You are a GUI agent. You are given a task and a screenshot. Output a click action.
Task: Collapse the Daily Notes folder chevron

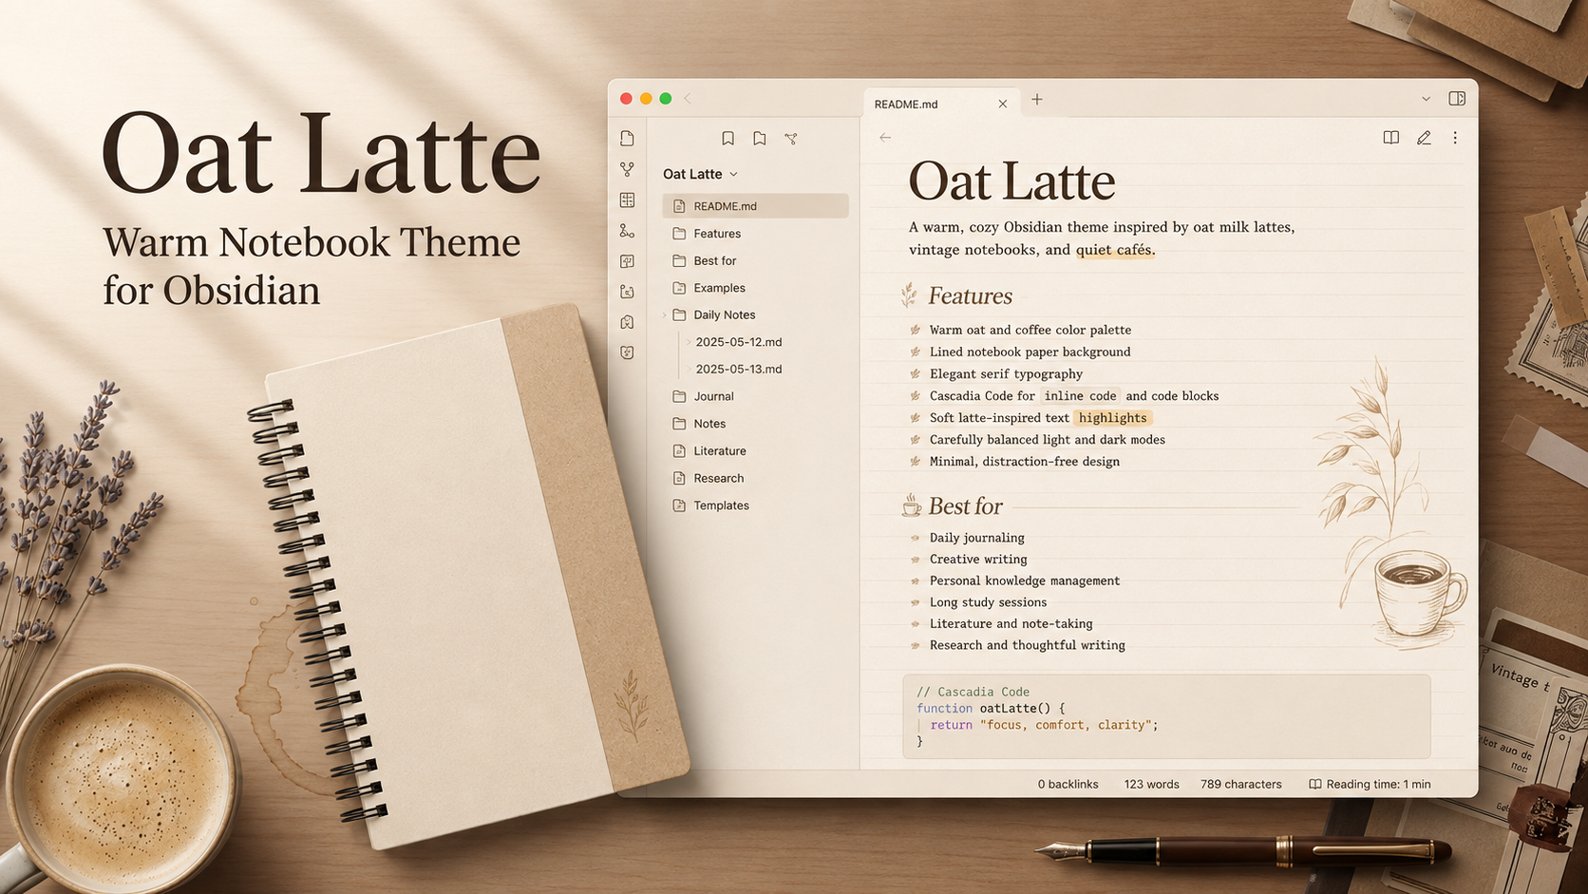(665, 315)
